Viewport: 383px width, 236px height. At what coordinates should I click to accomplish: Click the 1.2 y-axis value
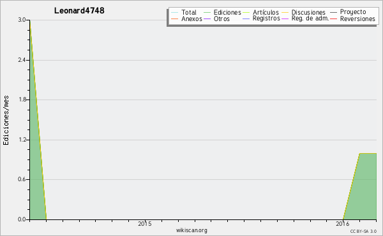22,140
